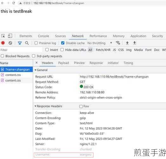Screen dimensions: 166x159
Task: Click the Filter text field
Action: tap(21, 50)
